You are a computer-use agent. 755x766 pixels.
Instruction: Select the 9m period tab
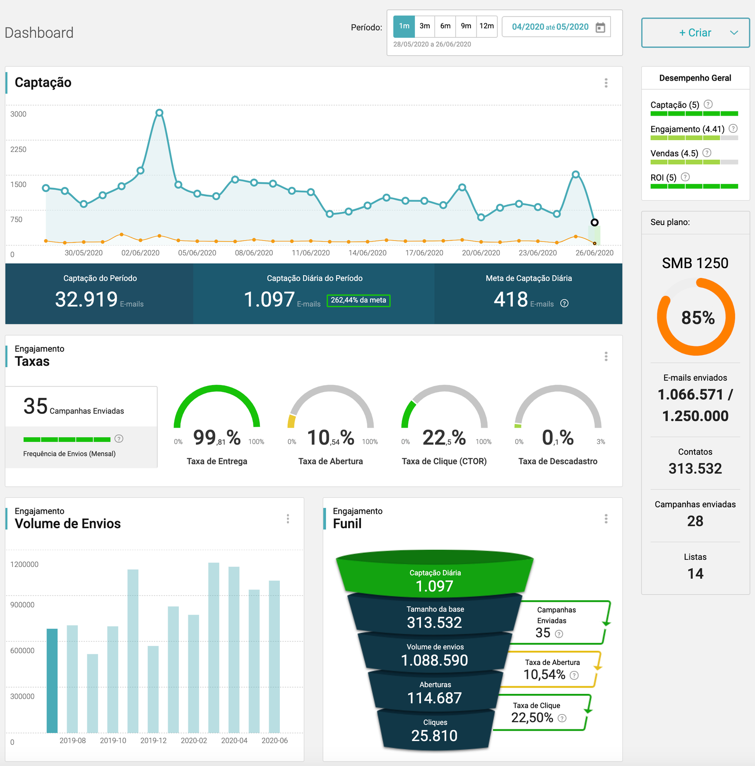tap(466, 26)
